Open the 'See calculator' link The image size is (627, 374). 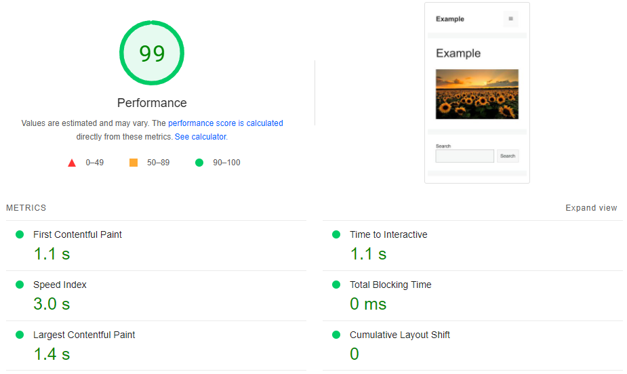(201, 137)
